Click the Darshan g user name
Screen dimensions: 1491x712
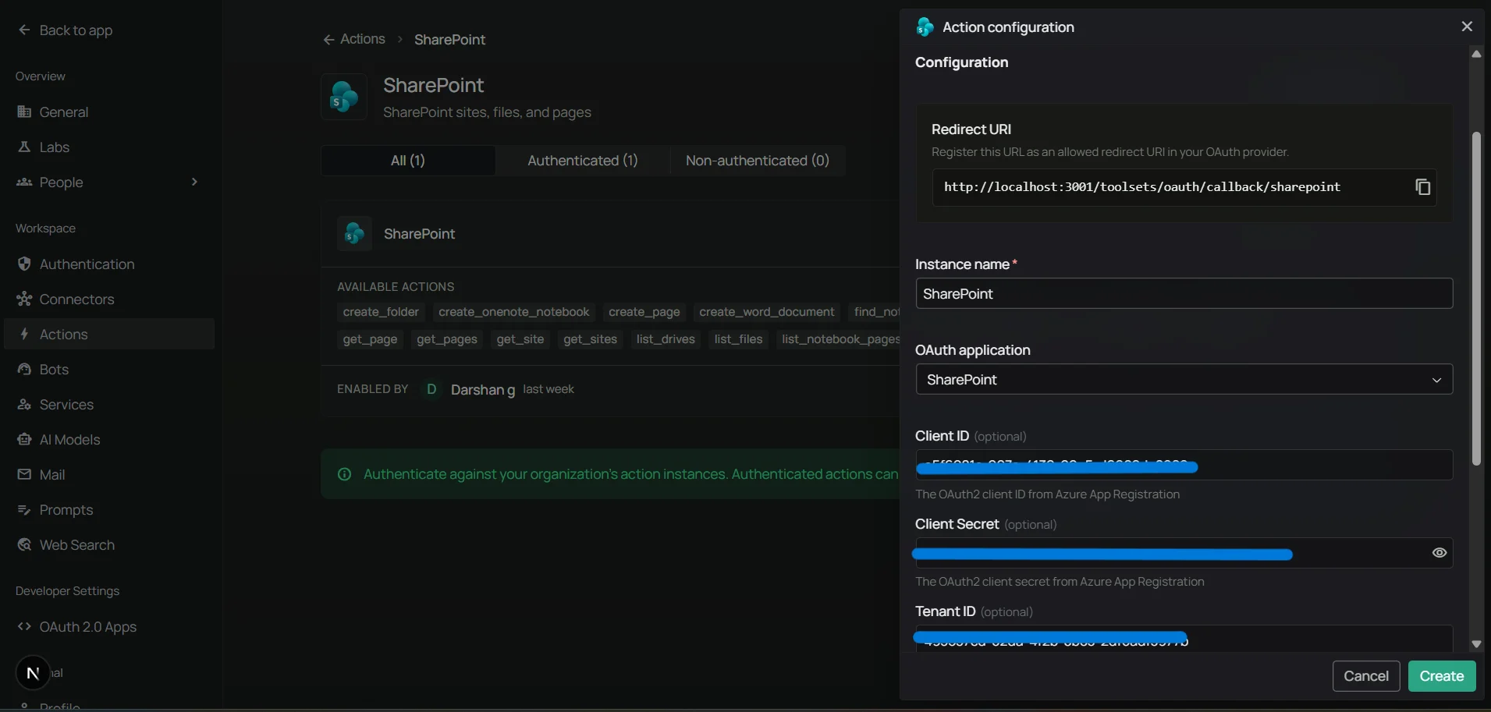[482, 389]
